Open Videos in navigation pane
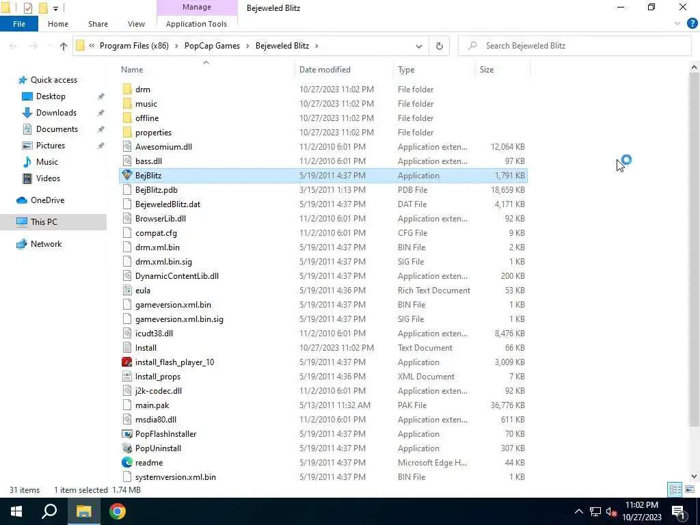Screen dimensions: 700x525 [49, 178]
